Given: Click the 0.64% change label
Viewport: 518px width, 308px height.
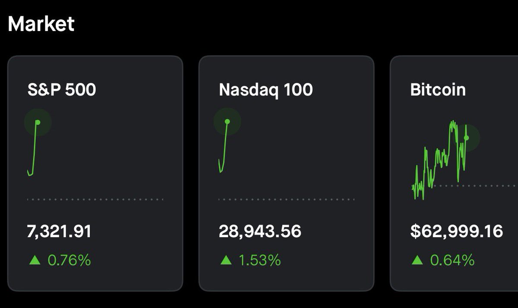Looking at the screenshot, I should pyautogui.click(x=452, y=260).
